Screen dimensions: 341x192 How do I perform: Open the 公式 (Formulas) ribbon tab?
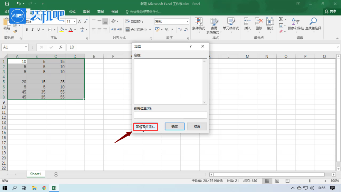click(72, 12)
